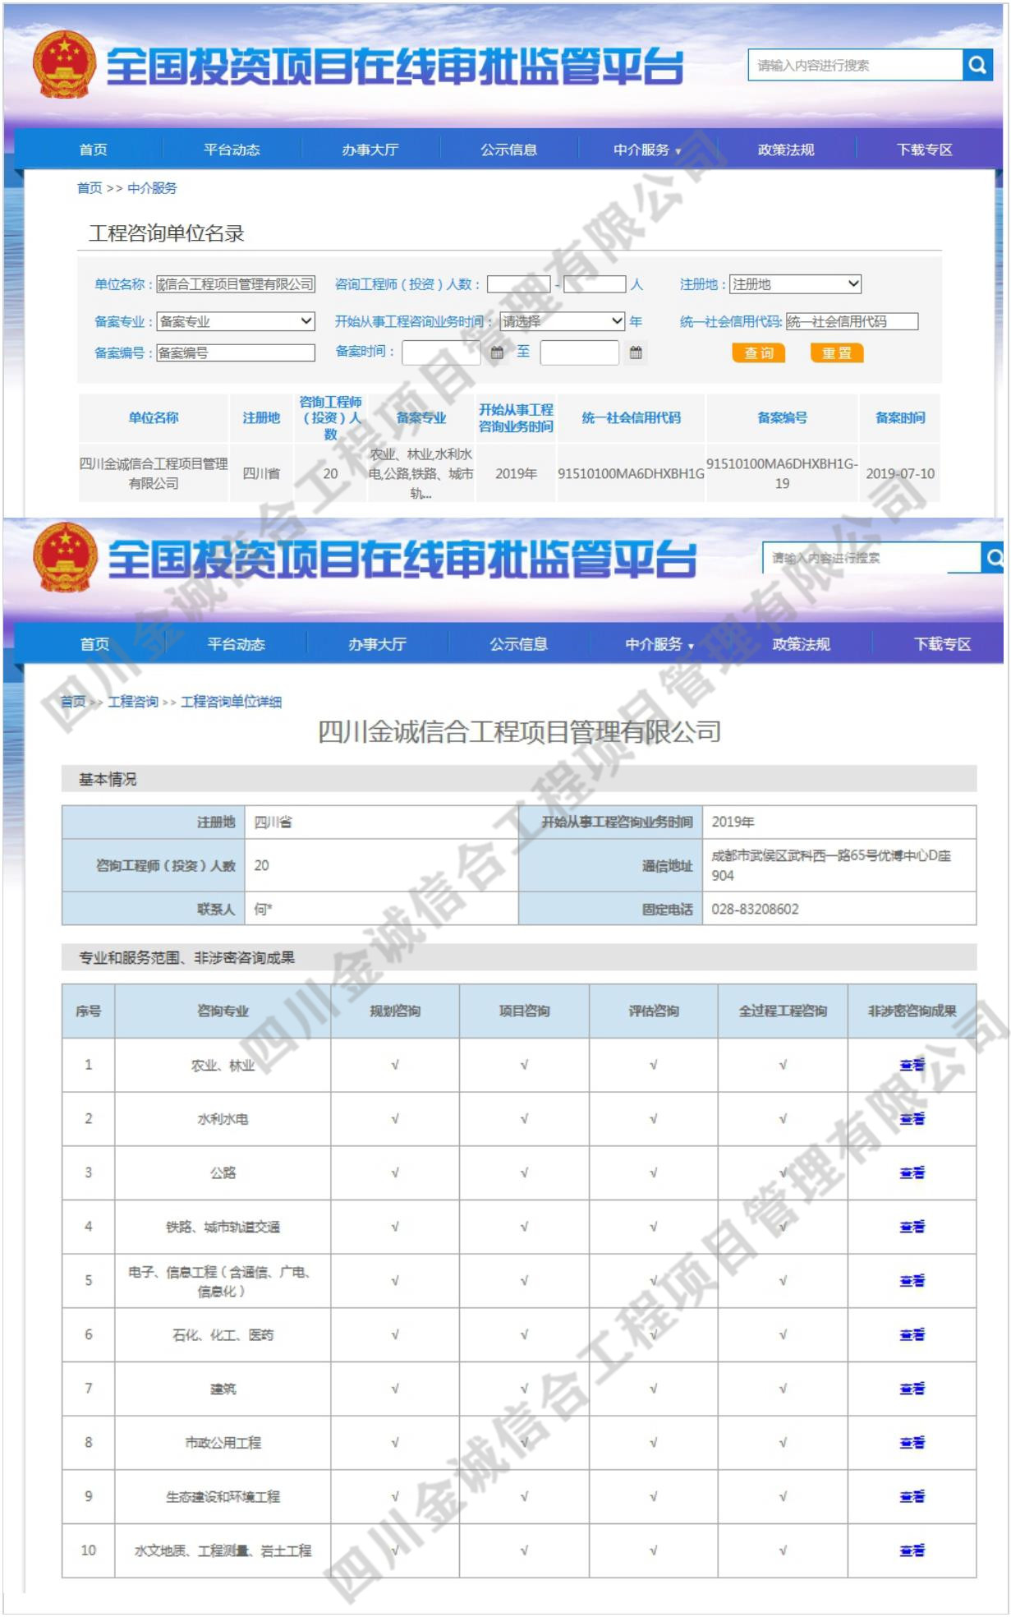Viewport: 1011px width, 1617px height.
Task: Go to 首页 in the directory page navigation bar
Action: coord(93,150)
